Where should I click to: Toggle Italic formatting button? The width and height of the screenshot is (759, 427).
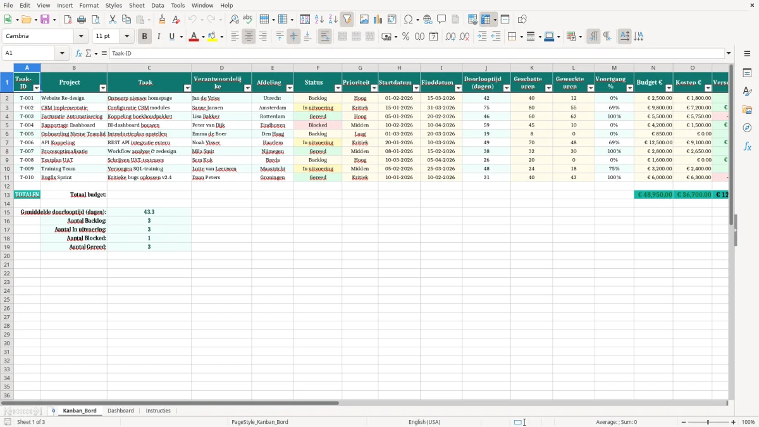(x=158, y=37)
